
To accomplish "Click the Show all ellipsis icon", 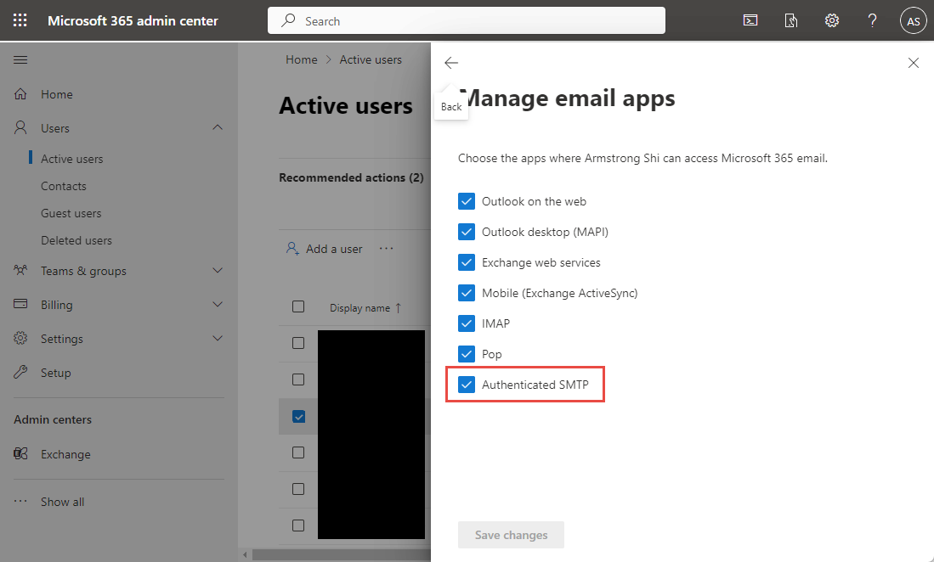I will tap(20, 502).
